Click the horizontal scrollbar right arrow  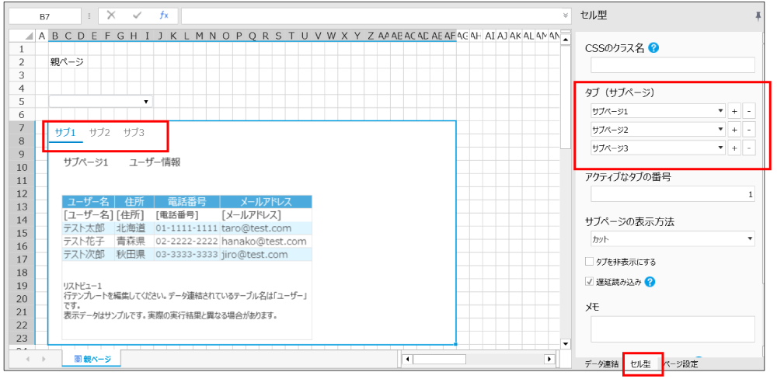549,359
